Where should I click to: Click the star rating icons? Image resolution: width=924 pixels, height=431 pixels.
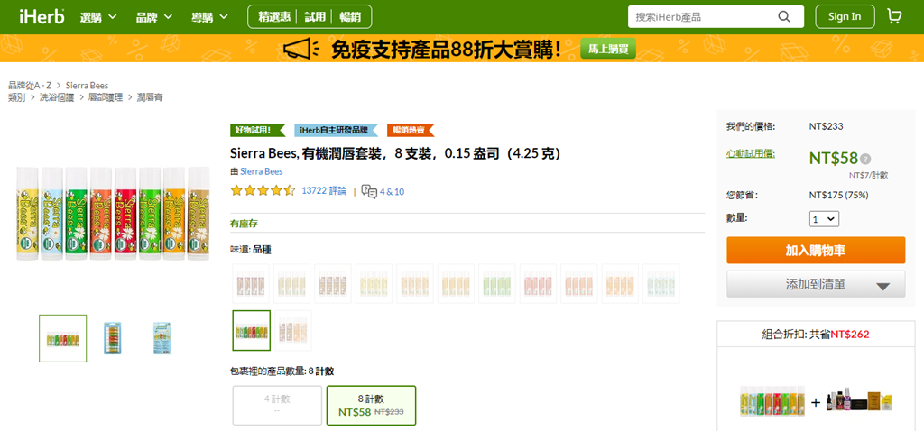pos(263,191)
